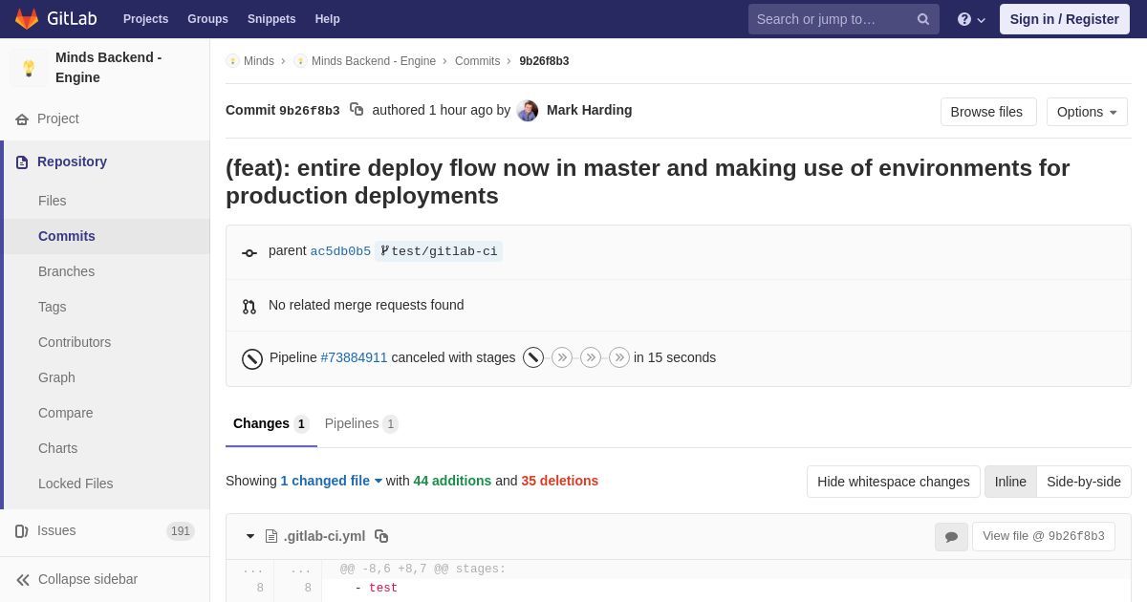Image resolution: width=1147 pixels, height=602 pixels.
Task: Open parent commit ac5db0b5 link
Action: pyautogui.click(x=340, y=251)
